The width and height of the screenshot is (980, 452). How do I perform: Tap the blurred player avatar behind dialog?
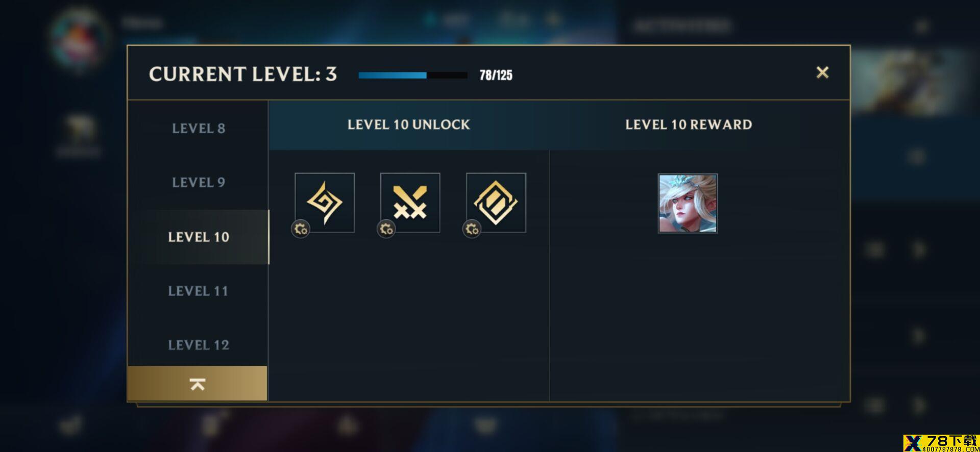coord(80,37)
